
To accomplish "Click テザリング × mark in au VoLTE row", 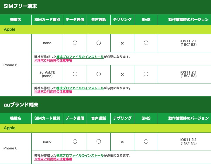I will tap(122, 74).
